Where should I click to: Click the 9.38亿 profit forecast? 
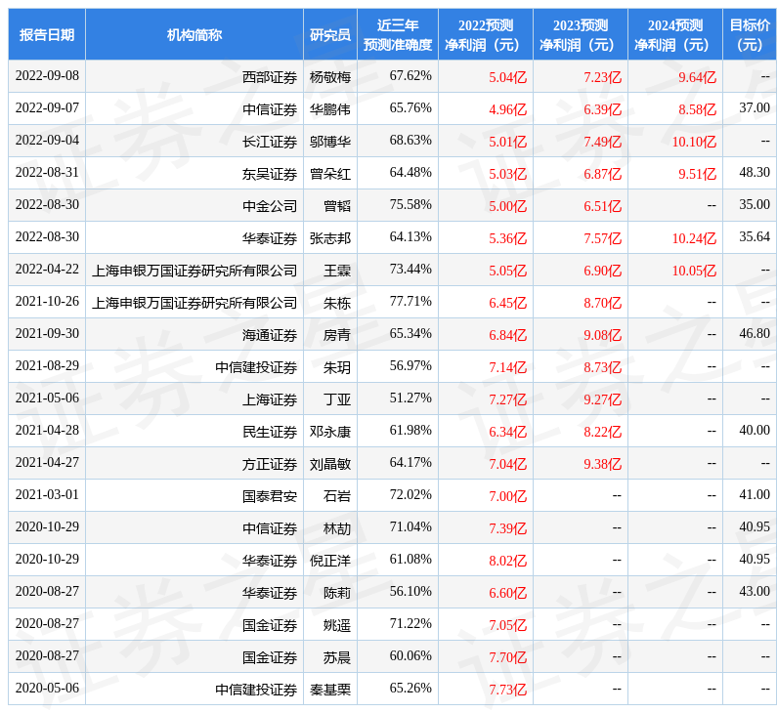[603, 464]
